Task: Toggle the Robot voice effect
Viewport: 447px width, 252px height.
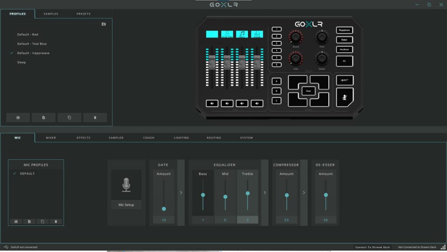Action: 344,40
